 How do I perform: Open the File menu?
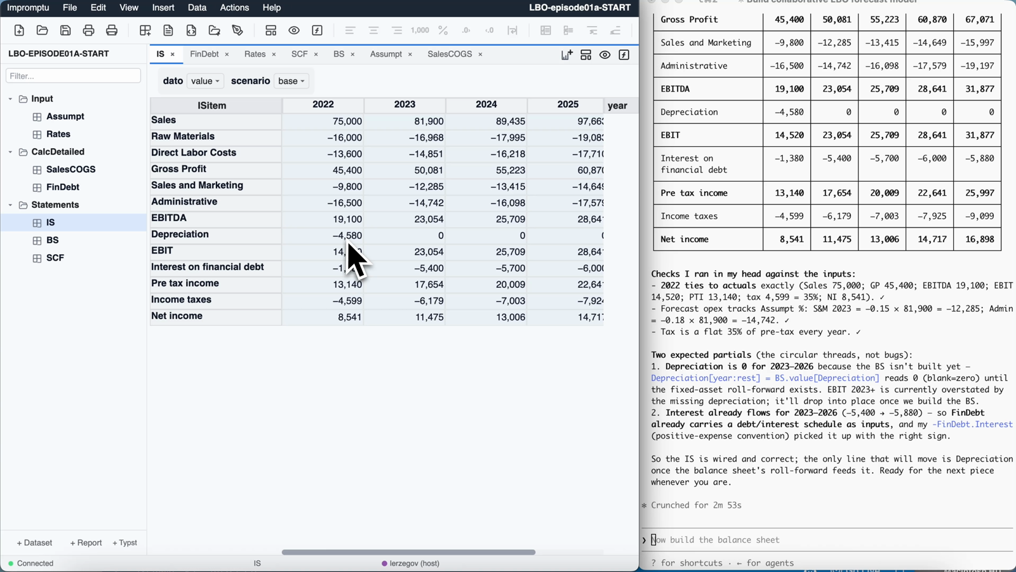(70, 8)
